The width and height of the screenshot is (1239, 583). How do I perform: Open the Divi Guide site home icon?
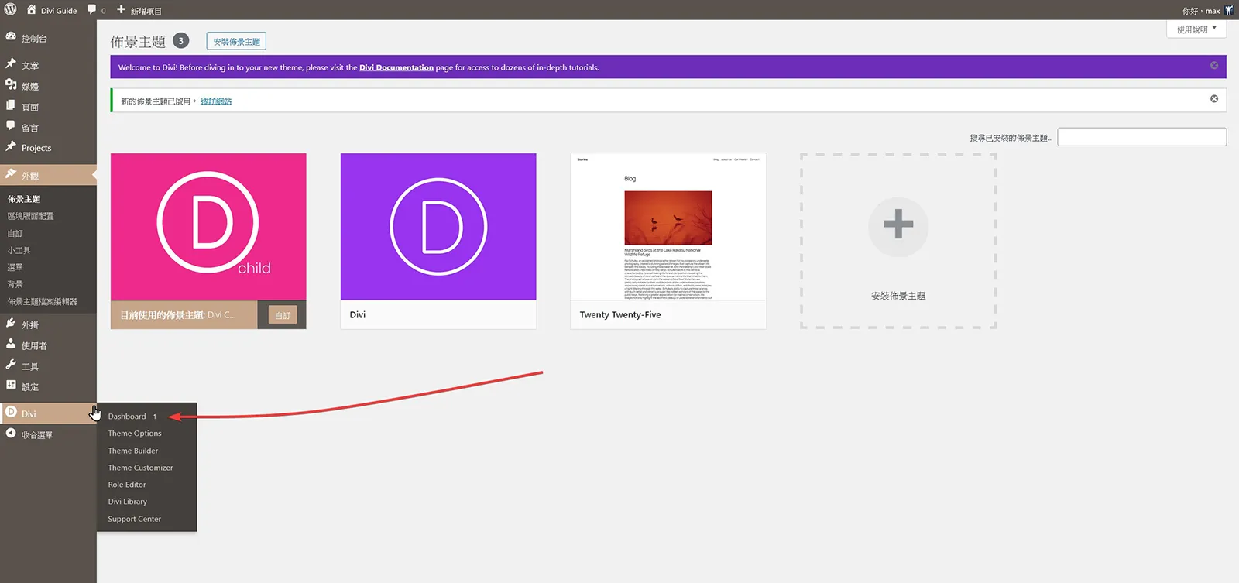(x=31, y=10)
